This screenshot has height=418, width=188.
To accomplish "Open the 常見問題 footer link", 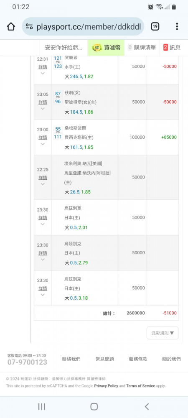I will pos(104,359).
